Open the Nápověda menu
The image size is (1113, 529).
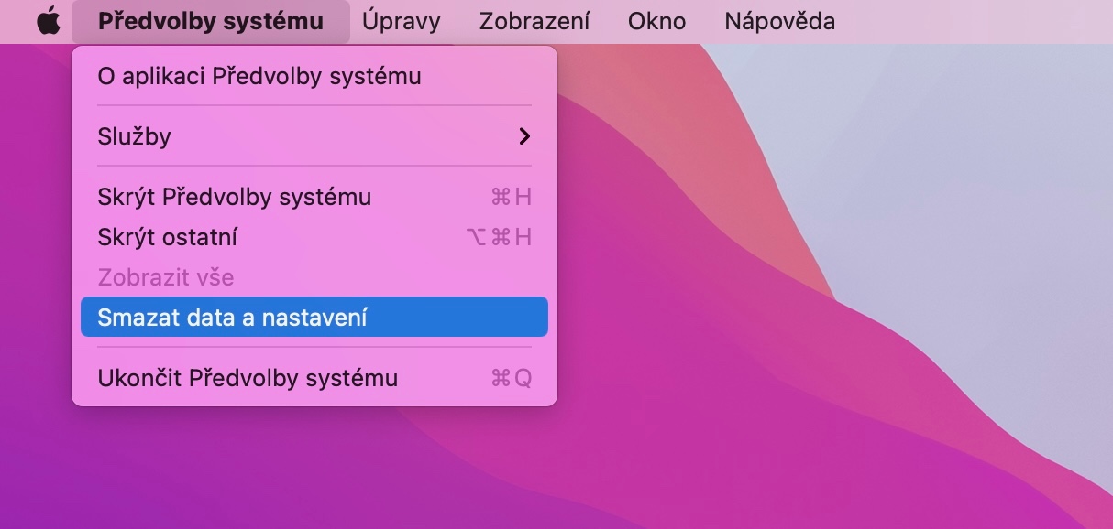click(x=779, y=21)
